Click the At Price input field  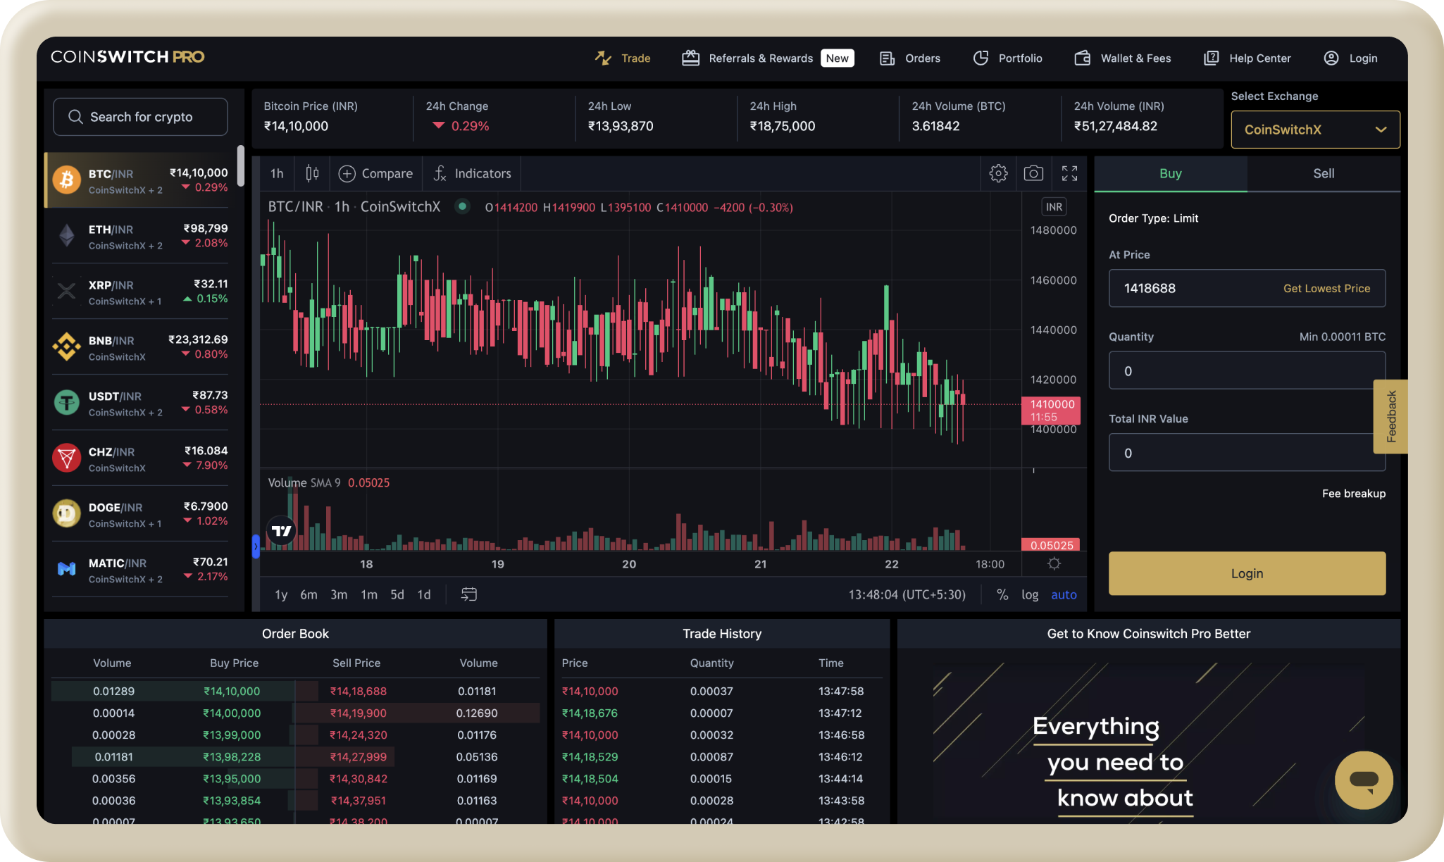tap(1247, 288)
